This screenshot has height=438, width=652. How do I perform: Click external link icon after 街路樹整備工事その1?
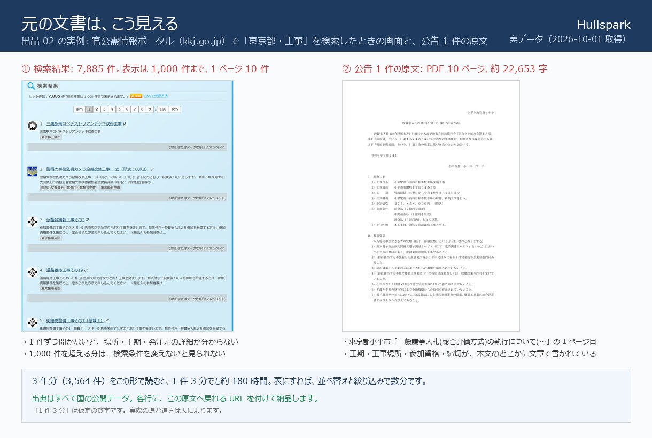point(107,320)
